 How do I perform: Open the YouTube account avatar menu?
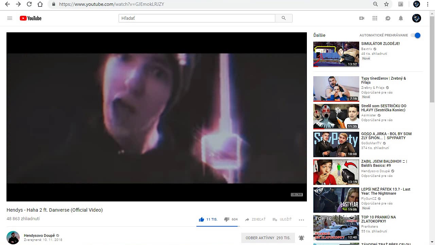point(417,18)
